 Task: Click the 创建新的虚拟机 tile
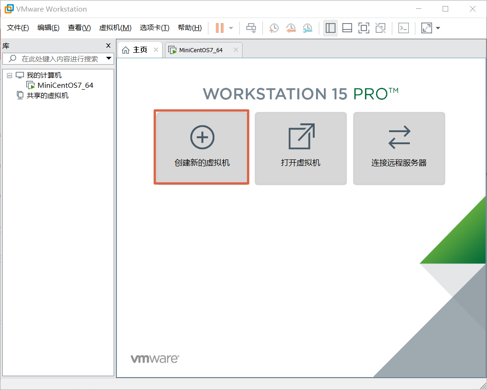coord(201,147)
